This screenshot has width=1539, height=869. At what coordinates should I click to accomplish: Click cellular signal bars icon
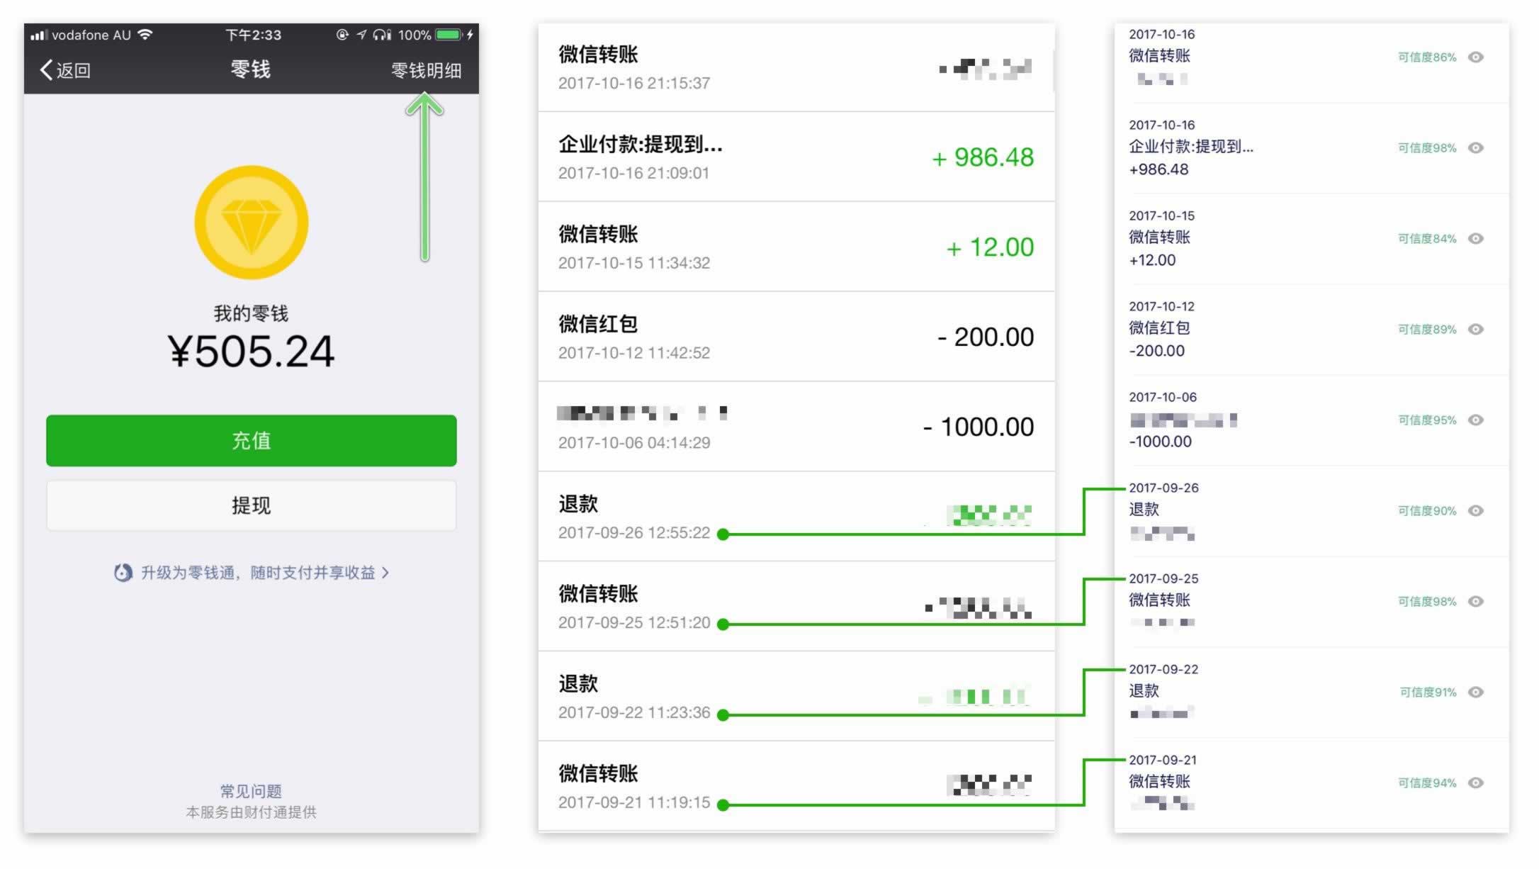click(x=38, y=34)
